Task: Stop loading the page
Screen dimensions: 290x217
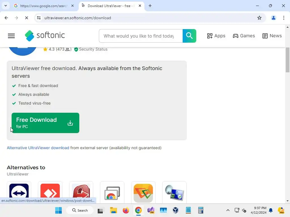Action: (x=26, y=18)
